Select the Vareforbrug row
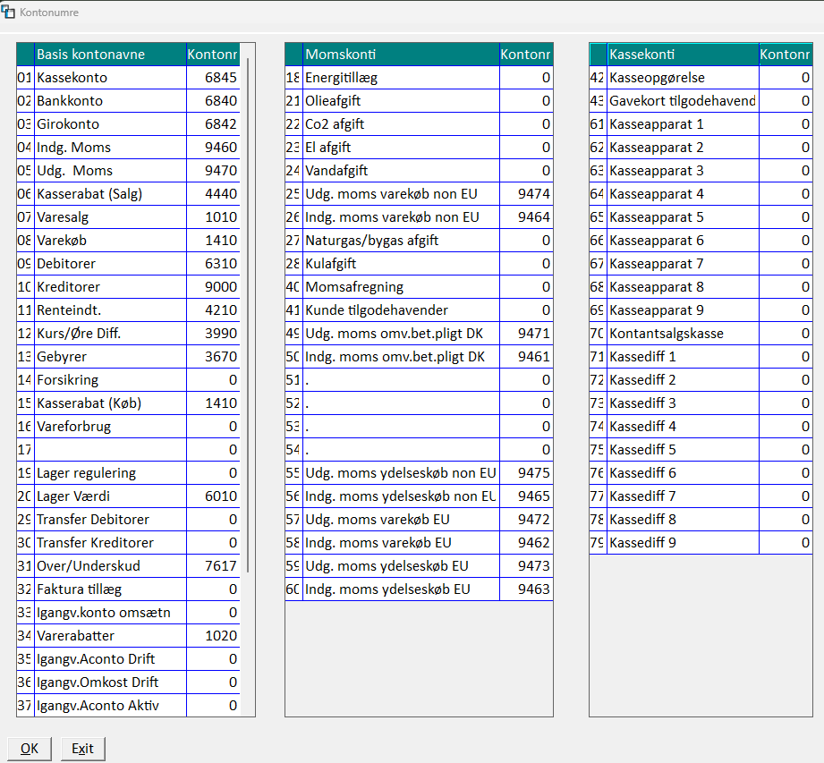The image size is (824, 763). point(128,426)
